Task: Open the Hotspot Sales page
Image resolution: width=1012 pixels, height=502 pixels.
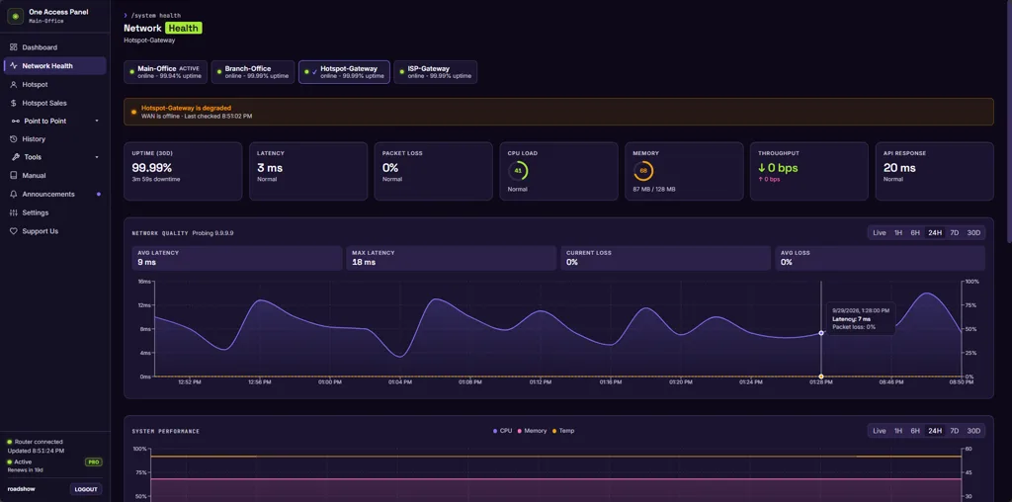Action: point(55,103)
